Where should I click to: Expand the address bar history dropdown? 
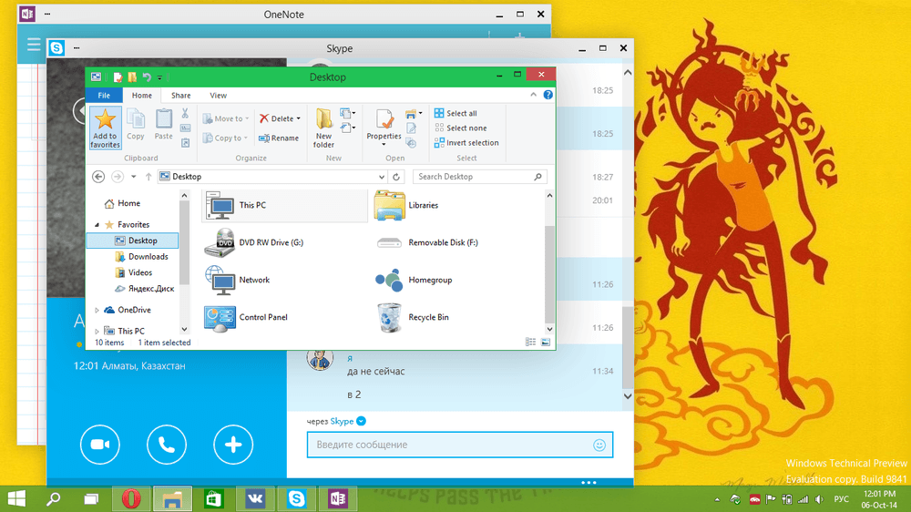tap(381, 177)
